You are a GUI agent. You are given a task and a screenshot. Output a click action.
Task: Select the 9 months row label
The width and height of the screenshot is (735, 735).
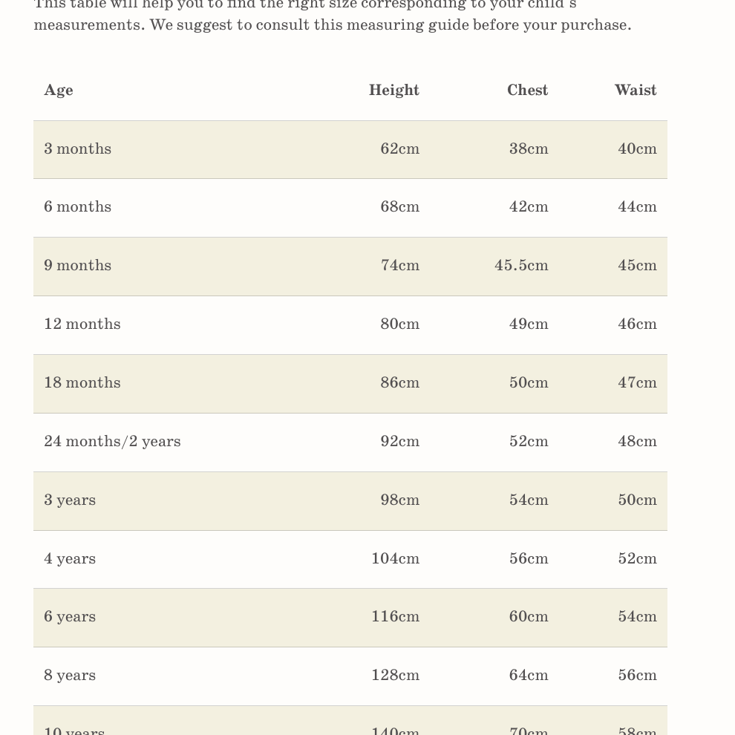pyautogui.click(x=78, y=265)
